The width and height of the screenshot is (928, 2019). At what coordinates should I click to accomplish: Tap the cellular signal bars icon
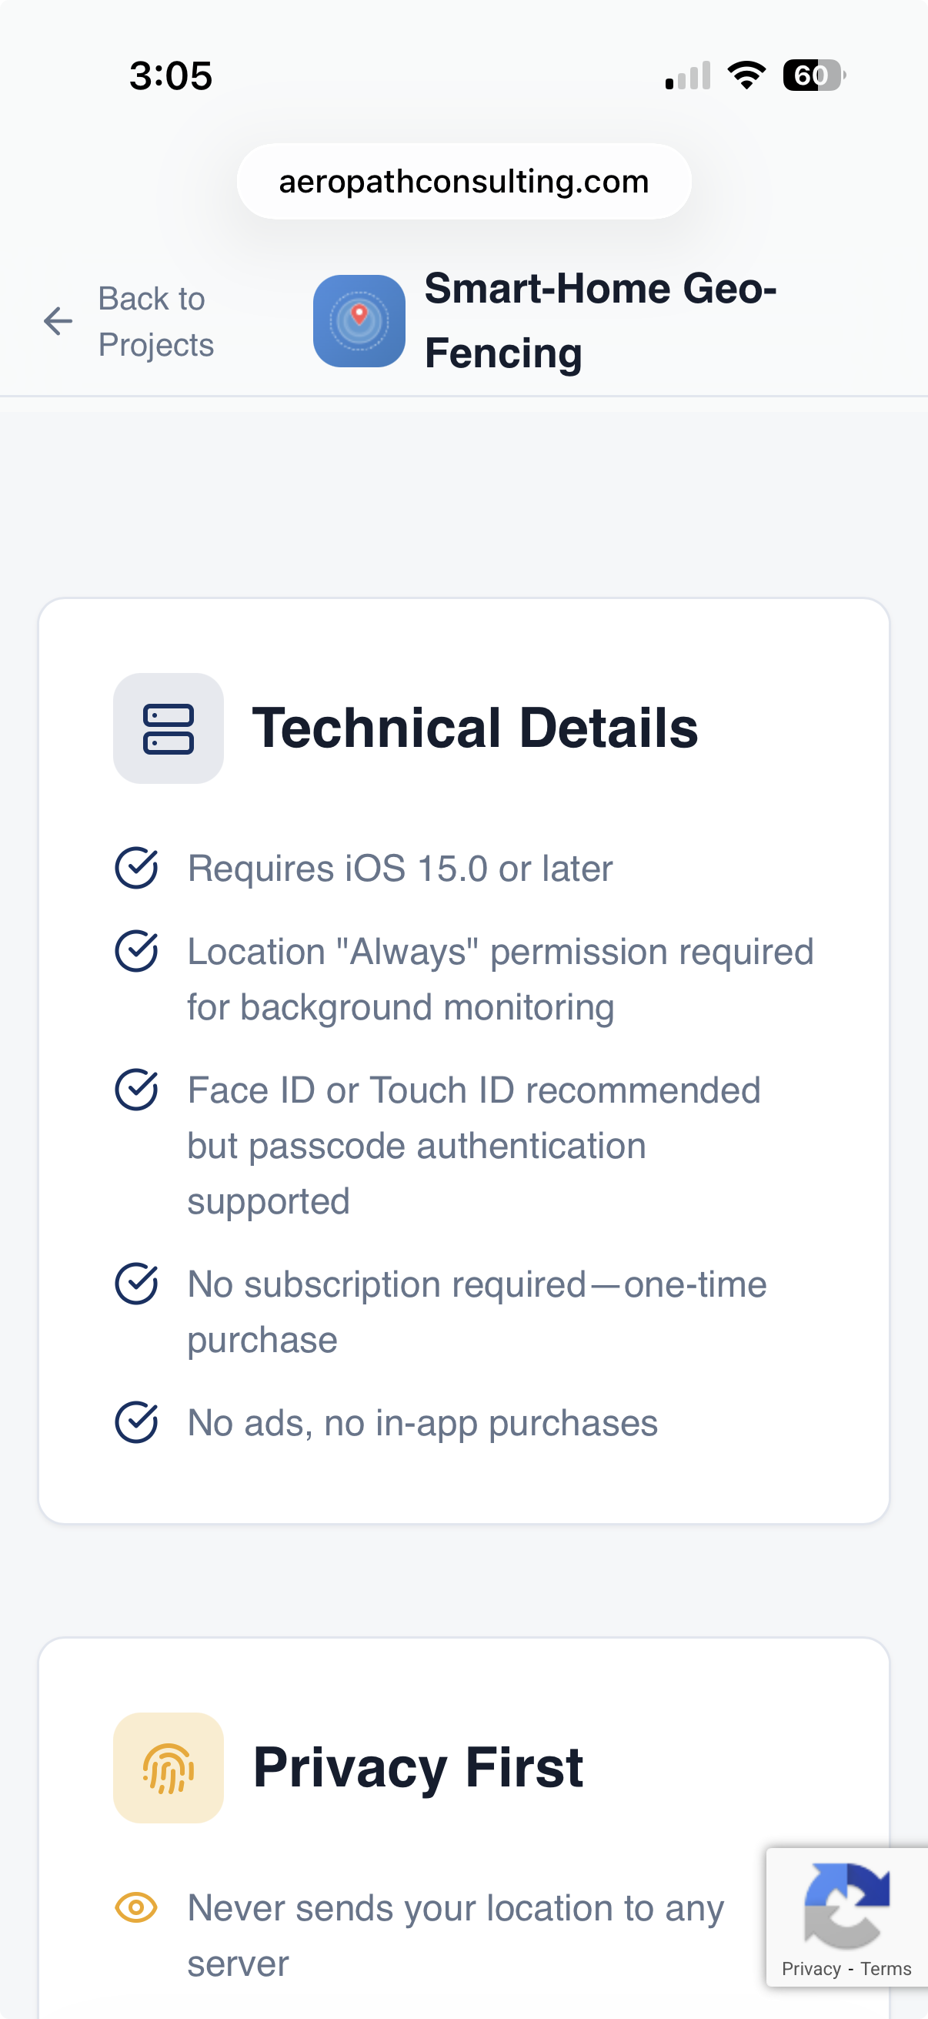[x=688, y=75]
